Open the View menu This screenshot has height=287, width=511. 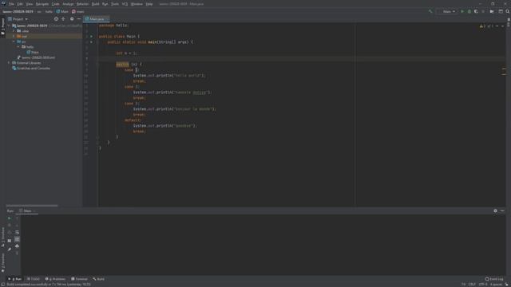(30, 4)
